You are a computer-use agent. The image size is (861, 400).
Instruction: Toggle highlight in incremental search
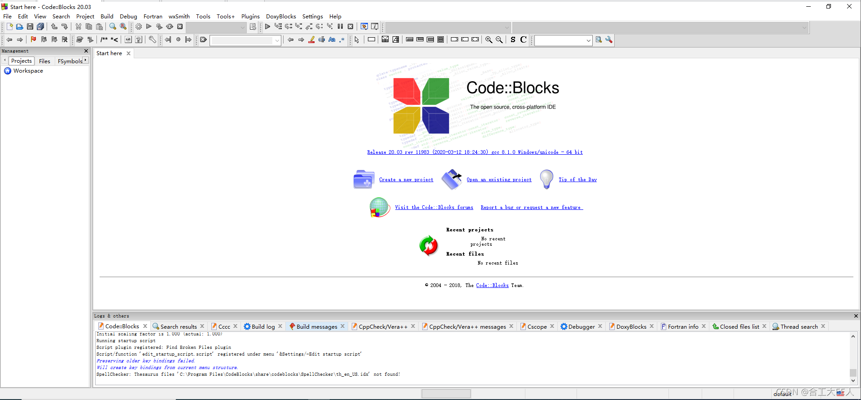(311, 40)
